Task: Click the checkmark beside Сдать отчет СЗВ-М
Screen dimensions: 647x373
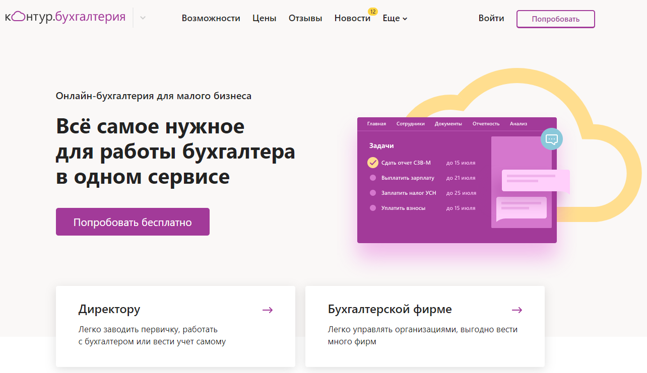Action: pyautogui.click(x=372, y=163)
